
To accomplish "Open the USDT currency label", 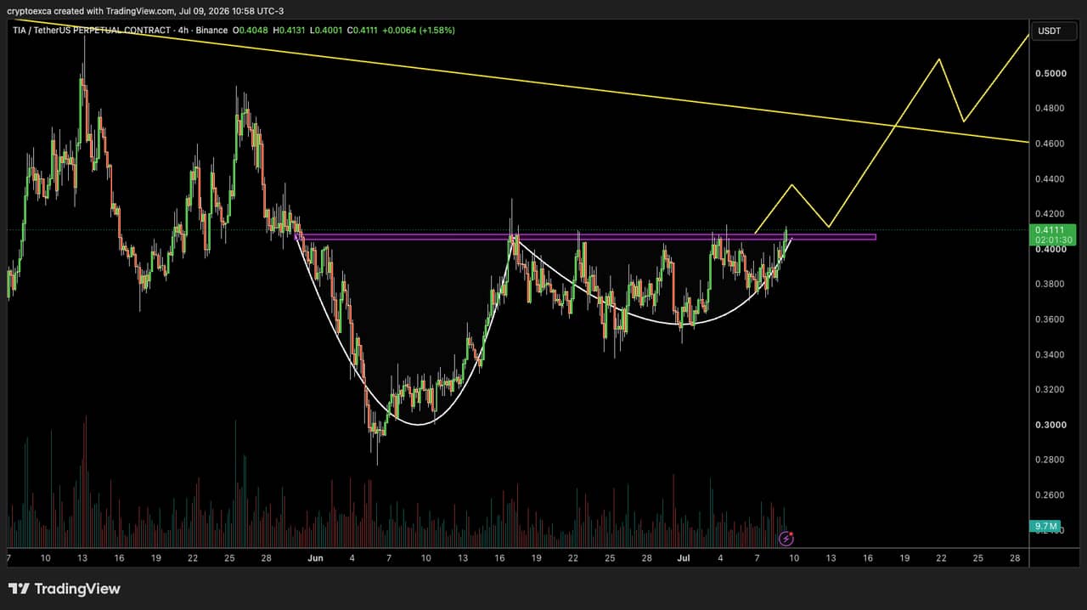I will (x=1050, y=31).
